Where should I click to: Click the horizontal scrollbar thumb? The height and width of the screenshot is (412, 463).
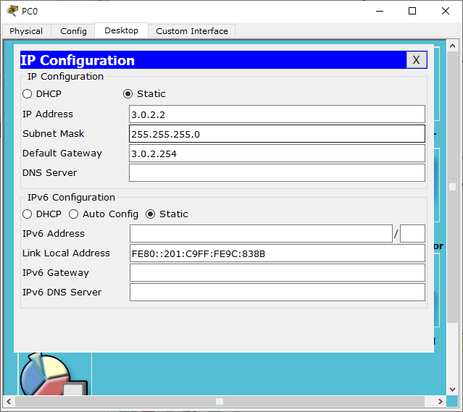220,401
